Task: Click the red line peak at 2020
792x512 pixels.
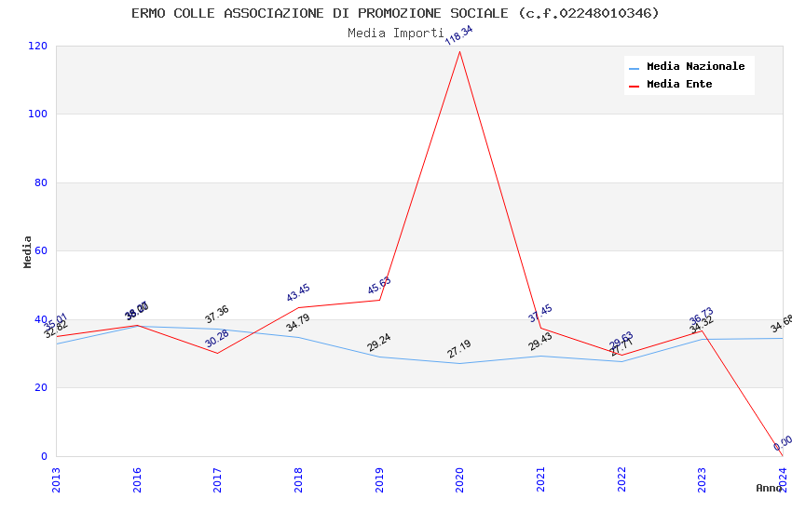Action: 459,52
